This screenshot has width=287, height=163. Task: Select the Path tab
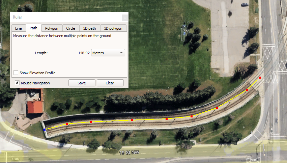coord(33,28)
